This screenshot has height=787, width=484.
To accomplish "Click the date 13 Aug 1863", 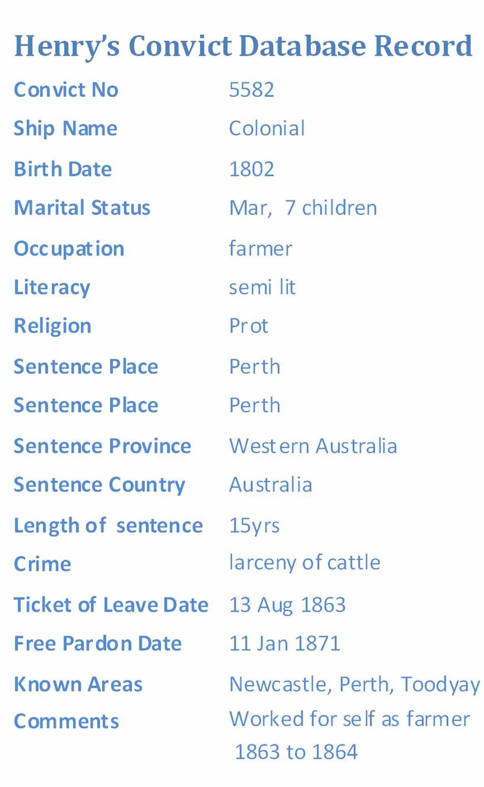I will [x=287, y=605].
